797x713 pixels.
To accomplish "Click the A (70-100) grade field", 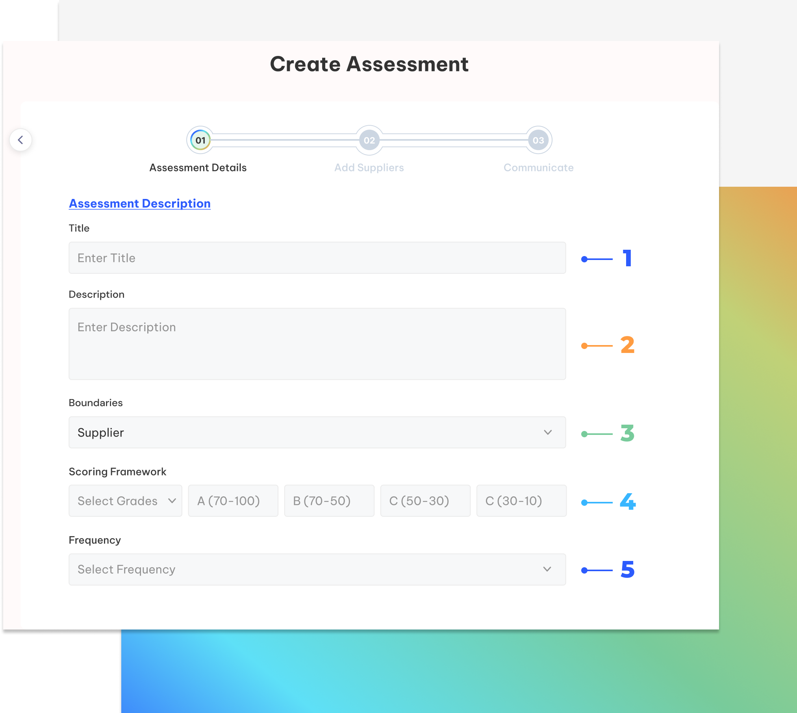I will point(233,501).
